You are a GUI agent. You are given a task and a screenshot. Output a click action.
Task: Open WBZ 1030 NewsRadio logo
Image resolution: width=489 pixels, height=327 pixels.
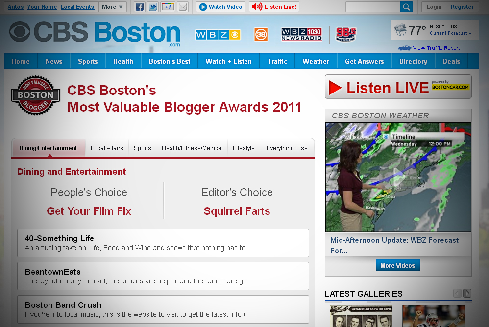[x=301, y=35]
